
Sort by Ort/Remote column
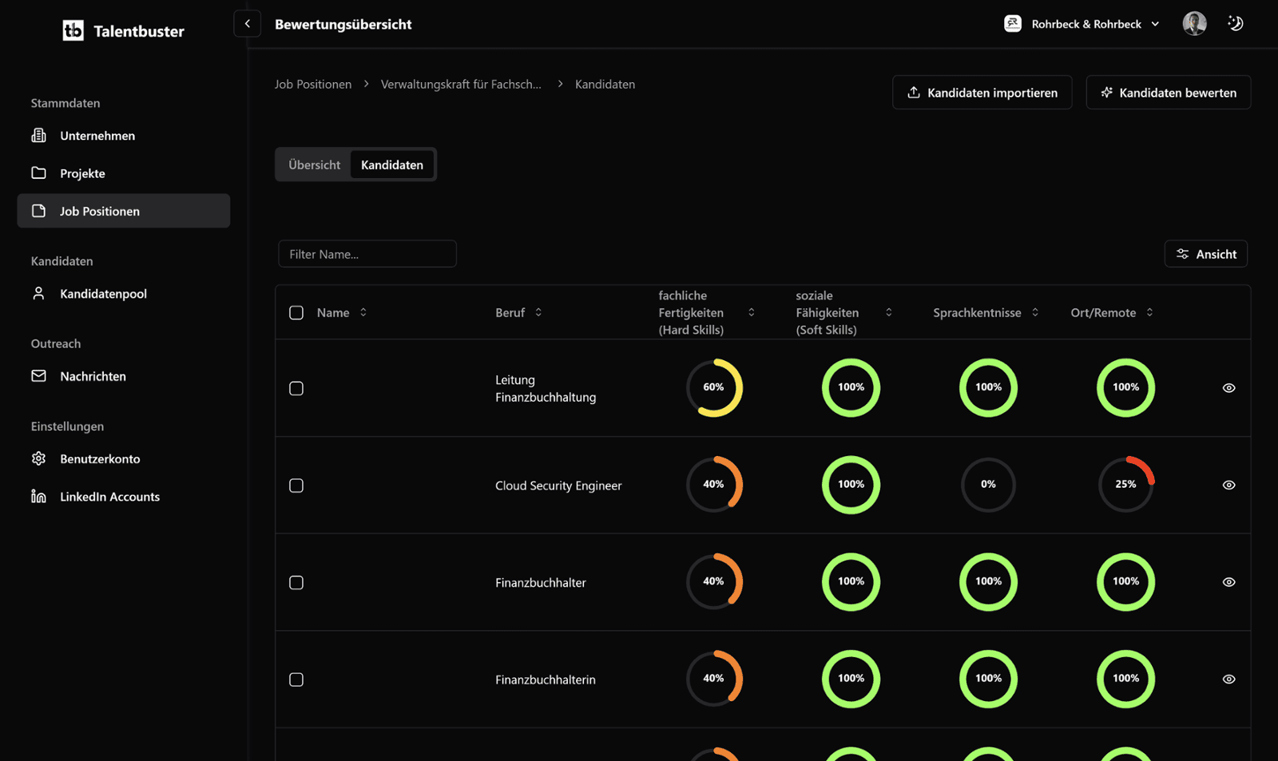[1112, 313]
